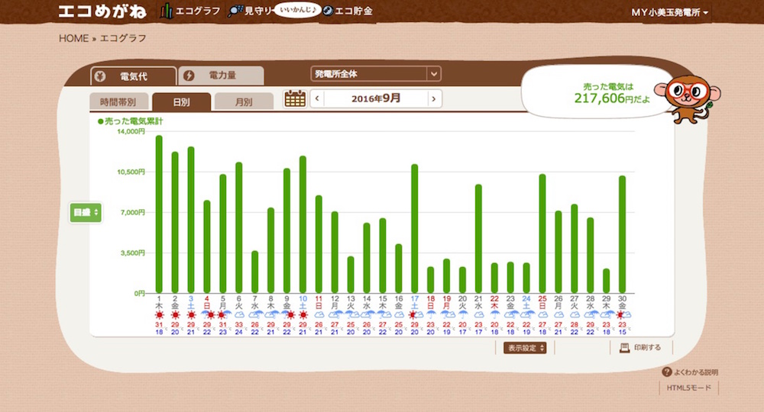Screen dimensions: 764x412
Task: Click the green bar for day 30
Action: point(622,234)
